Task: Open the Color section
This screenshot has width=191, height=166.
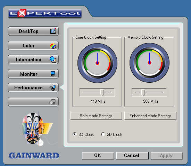Action: point(33,46)
